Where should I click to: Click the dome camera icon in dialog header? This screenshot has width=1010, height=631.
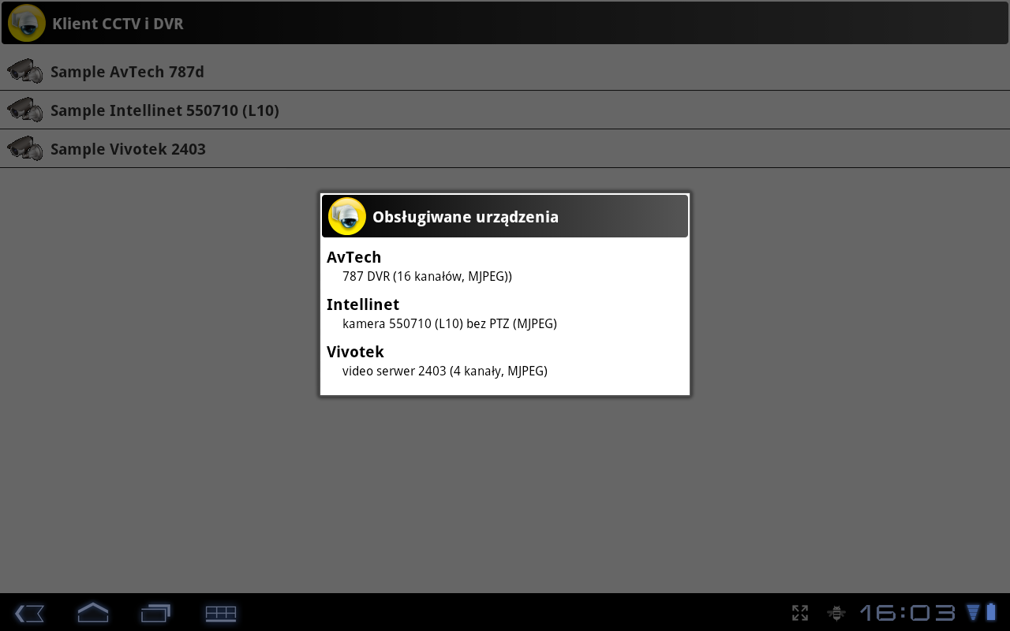coord(347,216)
